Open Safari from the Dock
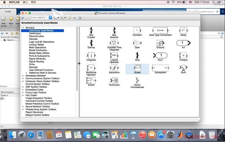 [31, 135]
